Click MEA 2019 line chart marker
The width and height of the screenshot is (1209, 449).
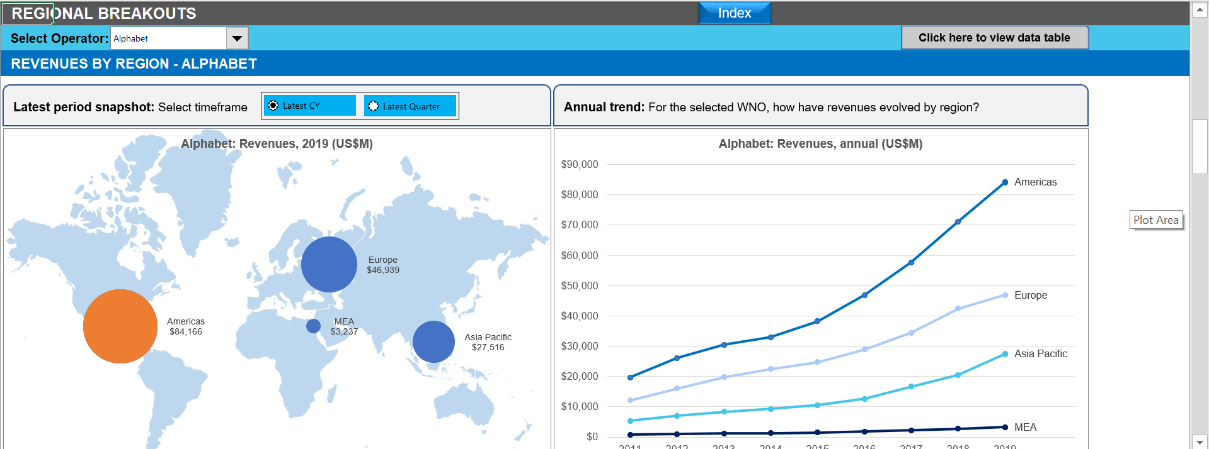pyautogui.click(x=1005, y=427)
